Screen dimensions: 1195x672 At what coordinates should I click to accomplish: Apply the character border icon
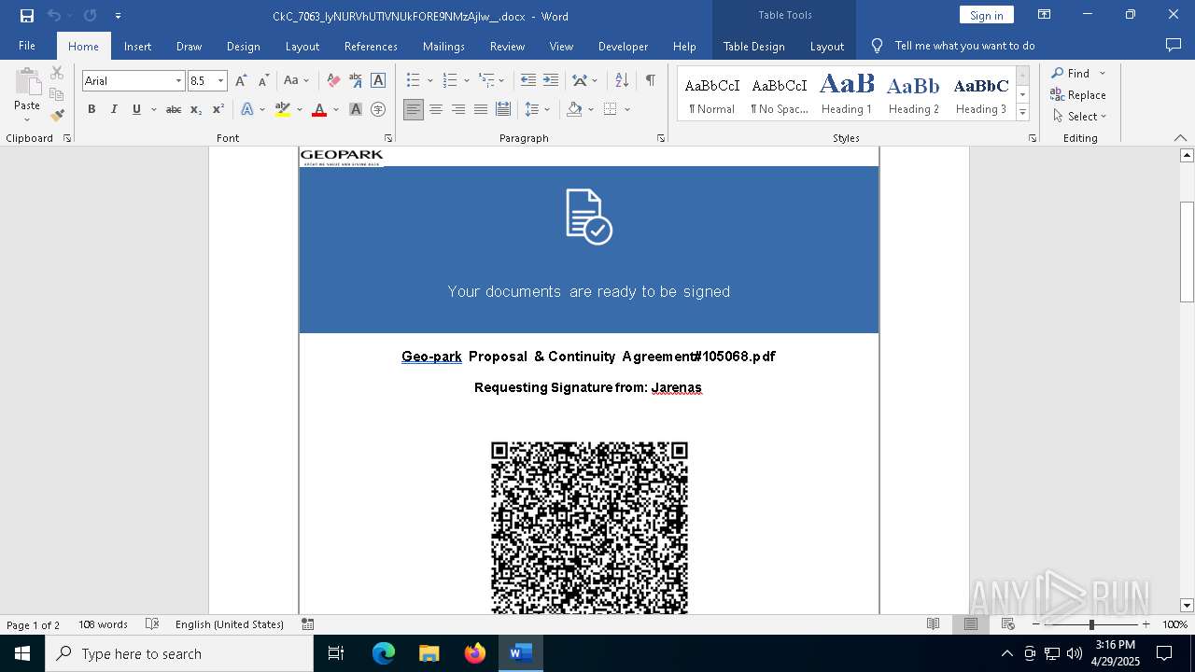point(378,81)
